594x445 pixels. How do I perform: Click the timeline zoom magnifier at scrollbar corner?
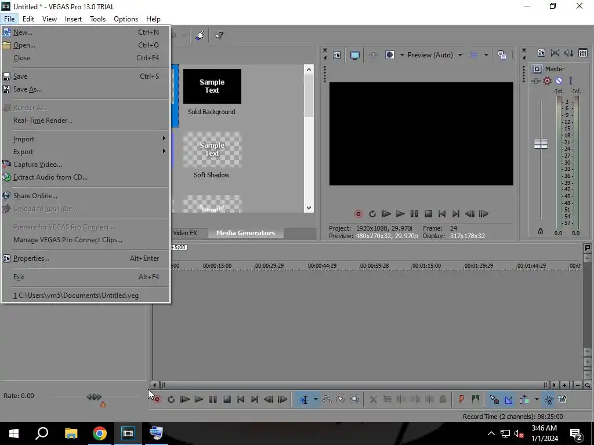click(x=588, y=385)
